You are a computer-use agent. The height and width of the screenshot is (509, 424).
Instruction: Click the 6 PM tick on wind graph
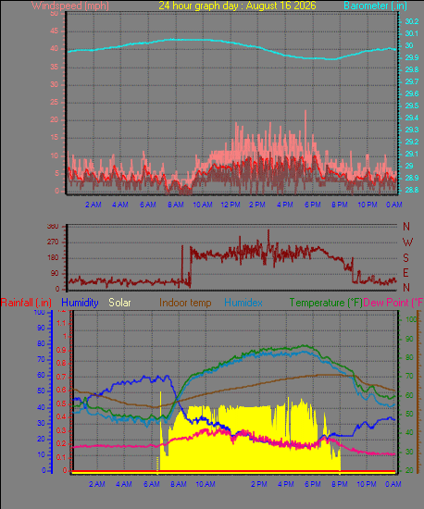[313, 205]
